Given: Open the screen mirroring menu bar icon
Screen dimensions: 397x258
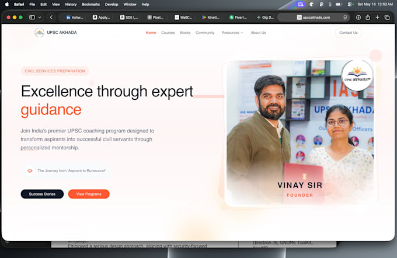Looking at the screenshot, I should pos(300,4).
